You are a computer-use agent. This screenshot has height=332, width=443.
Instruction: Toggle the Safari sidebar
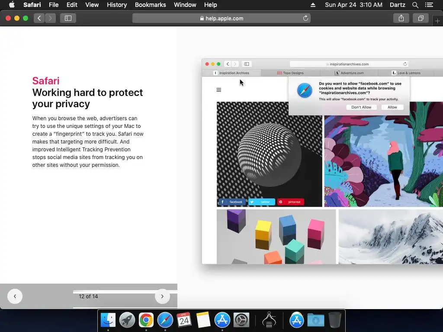(68, 18)
